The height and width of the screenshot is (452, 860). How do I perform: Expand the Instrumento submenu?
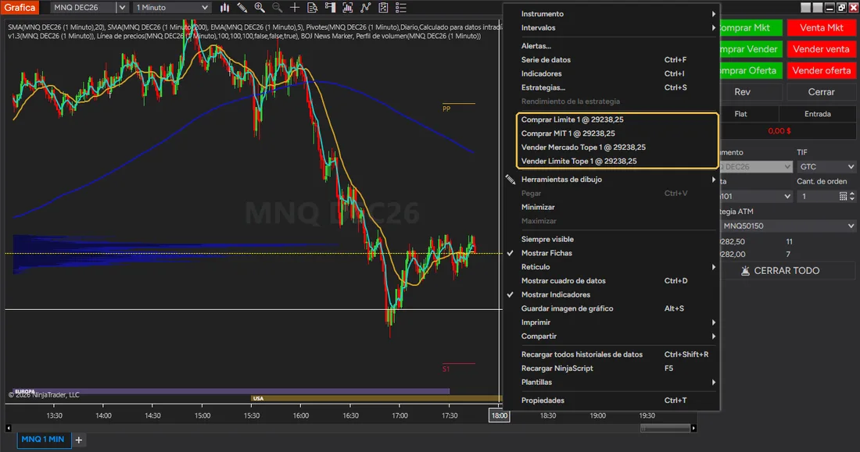point(611,14)
